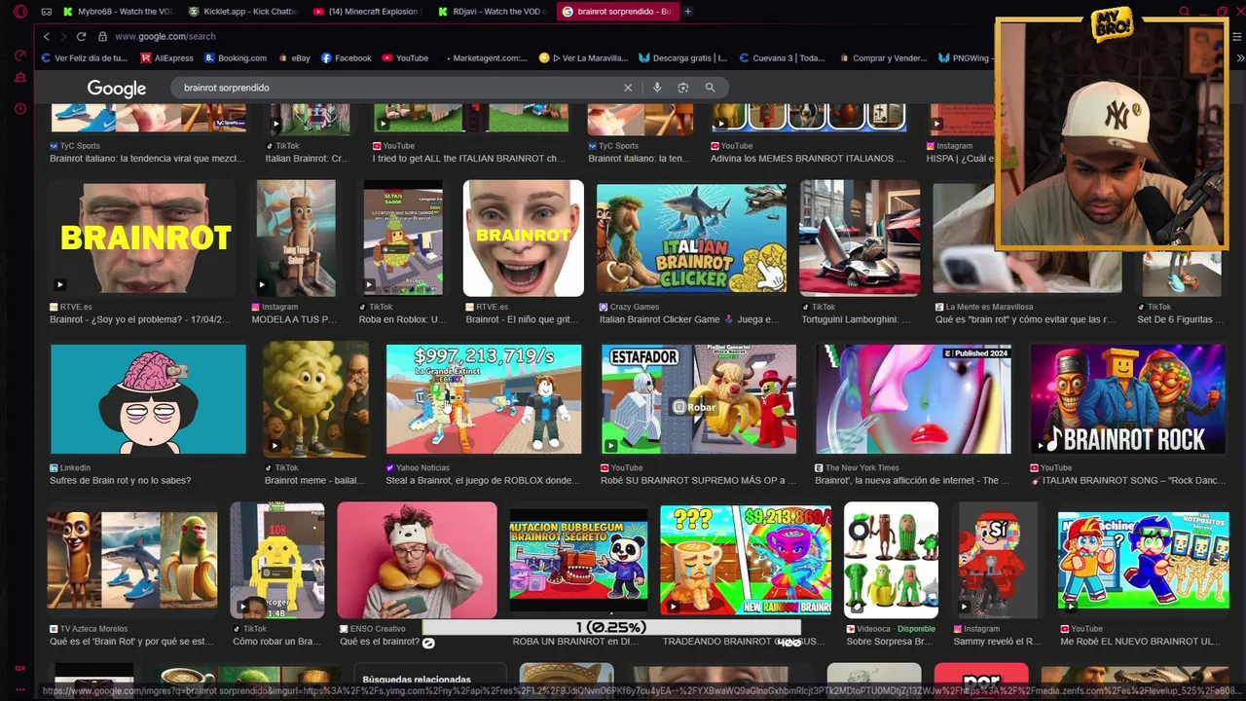Click the NEW RAINBOW BRAINROT trading thumbnail
Screen dimensions: 1246x701
(746, 560)
